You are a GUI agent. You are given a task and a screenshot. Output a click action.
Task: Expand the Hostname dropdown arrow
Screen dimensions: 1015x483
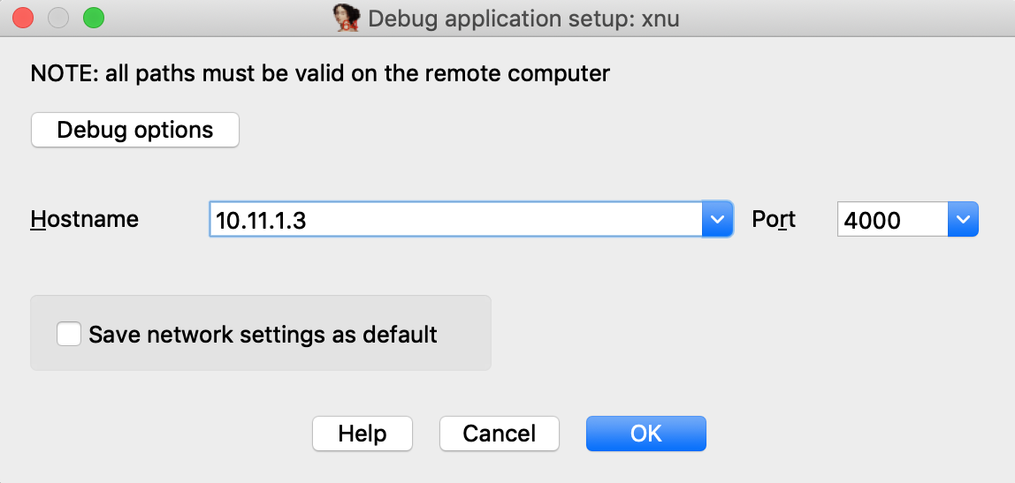(717, 219)
